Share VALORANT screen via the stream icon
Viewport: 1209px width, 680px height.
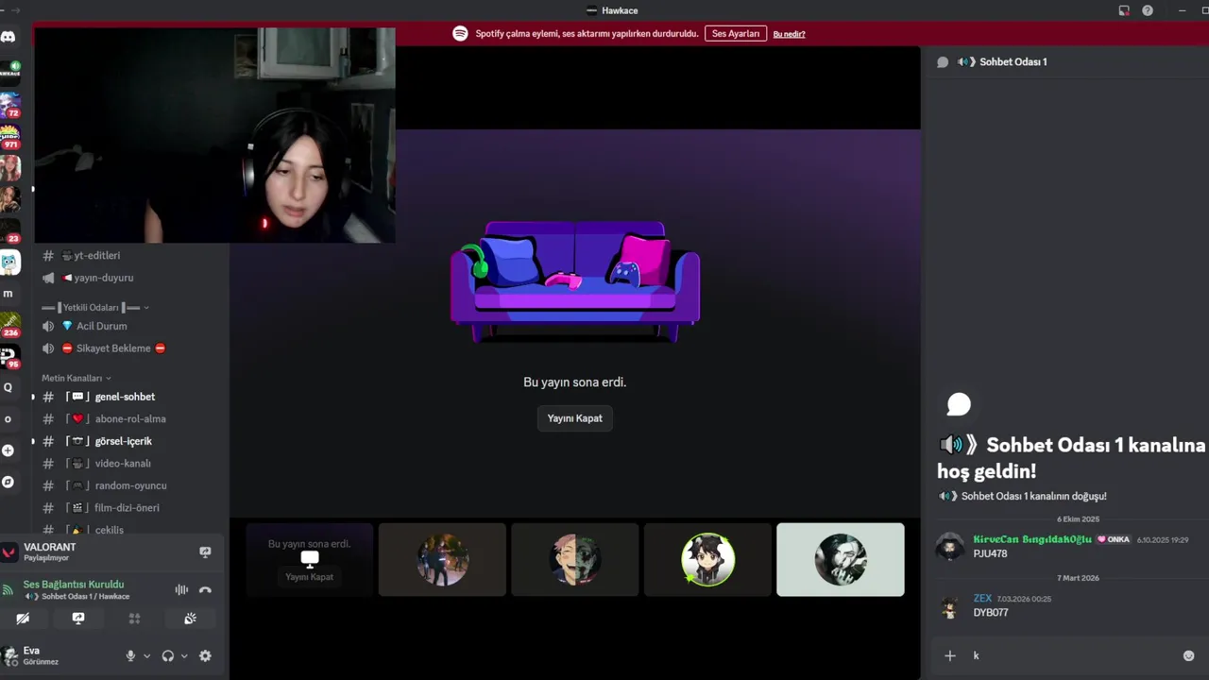tap(205, 552)
